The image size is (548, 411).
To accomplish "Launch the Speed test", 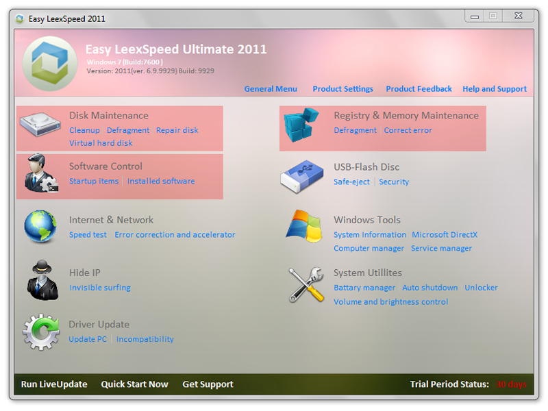I will click(x=88, y=234).
